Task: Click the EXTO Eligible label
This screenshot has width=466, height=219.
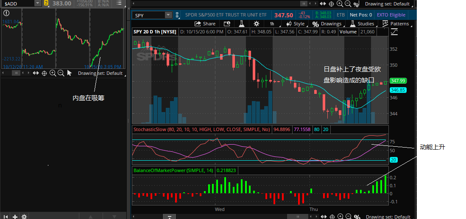Action: click(x=391, y=15)
